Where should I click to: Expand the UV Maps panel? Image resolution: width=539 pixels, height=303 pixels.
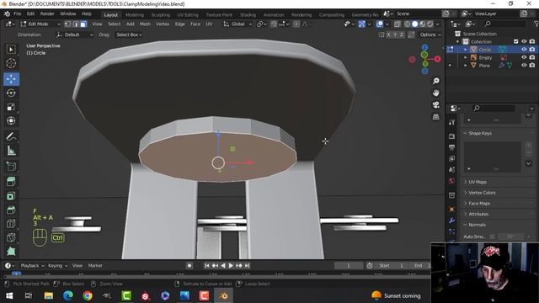(x=478, y=182)
